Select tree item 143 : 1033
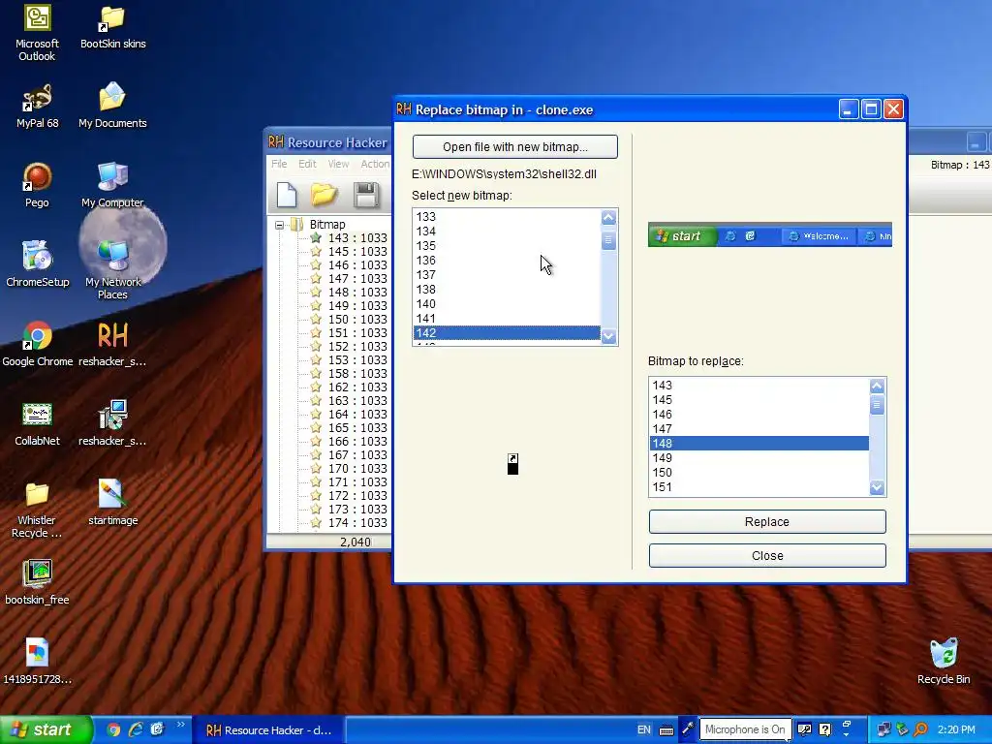992x744 pixels. [x=357, y=238]
